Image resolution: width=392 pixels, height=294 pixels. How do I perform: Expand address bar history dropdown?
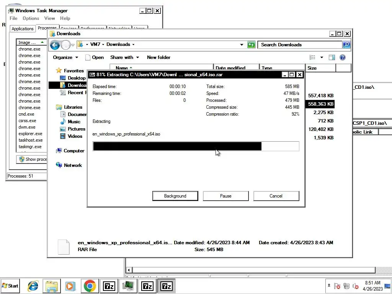[x=242, y=45]
